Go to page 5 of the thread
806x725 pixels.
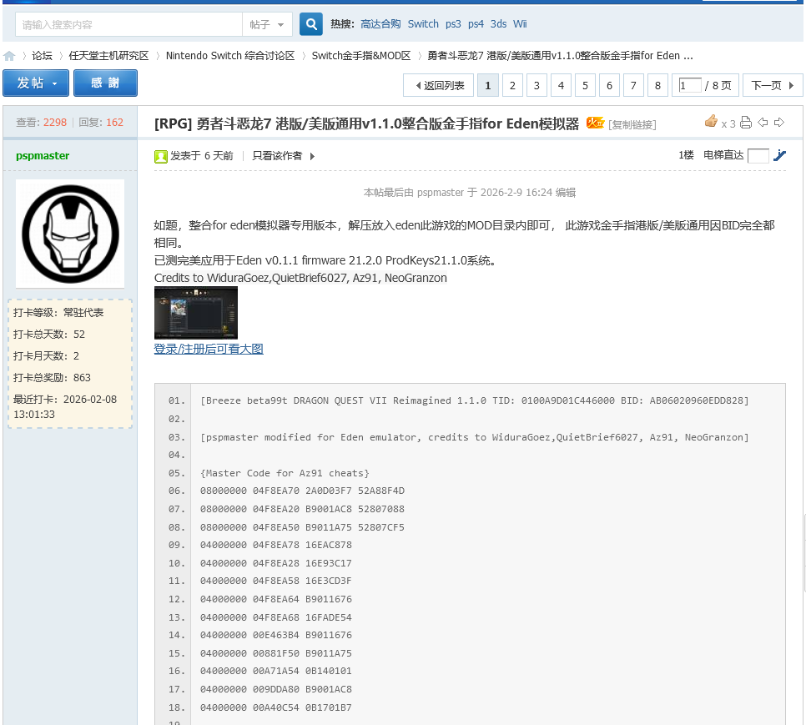coord(585,85)
